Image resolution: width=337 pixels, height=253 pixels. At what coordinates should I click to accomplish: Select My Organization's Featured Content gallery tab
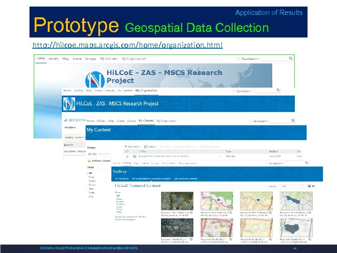click(x=151, y=179)
